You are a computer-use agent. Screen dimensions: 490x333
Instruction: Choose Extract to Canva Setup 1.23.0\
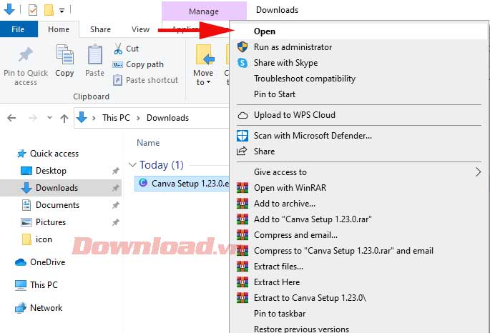pos(359,298)
